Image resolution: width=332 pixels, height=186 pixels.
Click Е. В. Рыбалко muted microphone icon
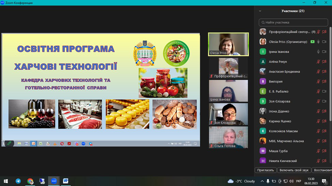[x=318, y=91]
